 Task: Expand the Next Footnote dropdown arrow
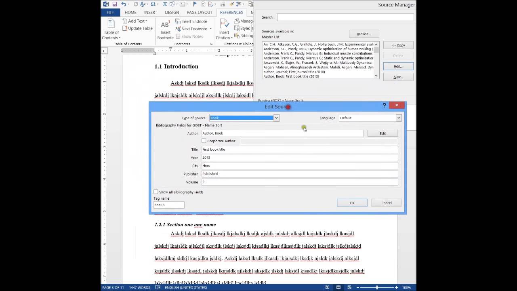click(210, 29)
